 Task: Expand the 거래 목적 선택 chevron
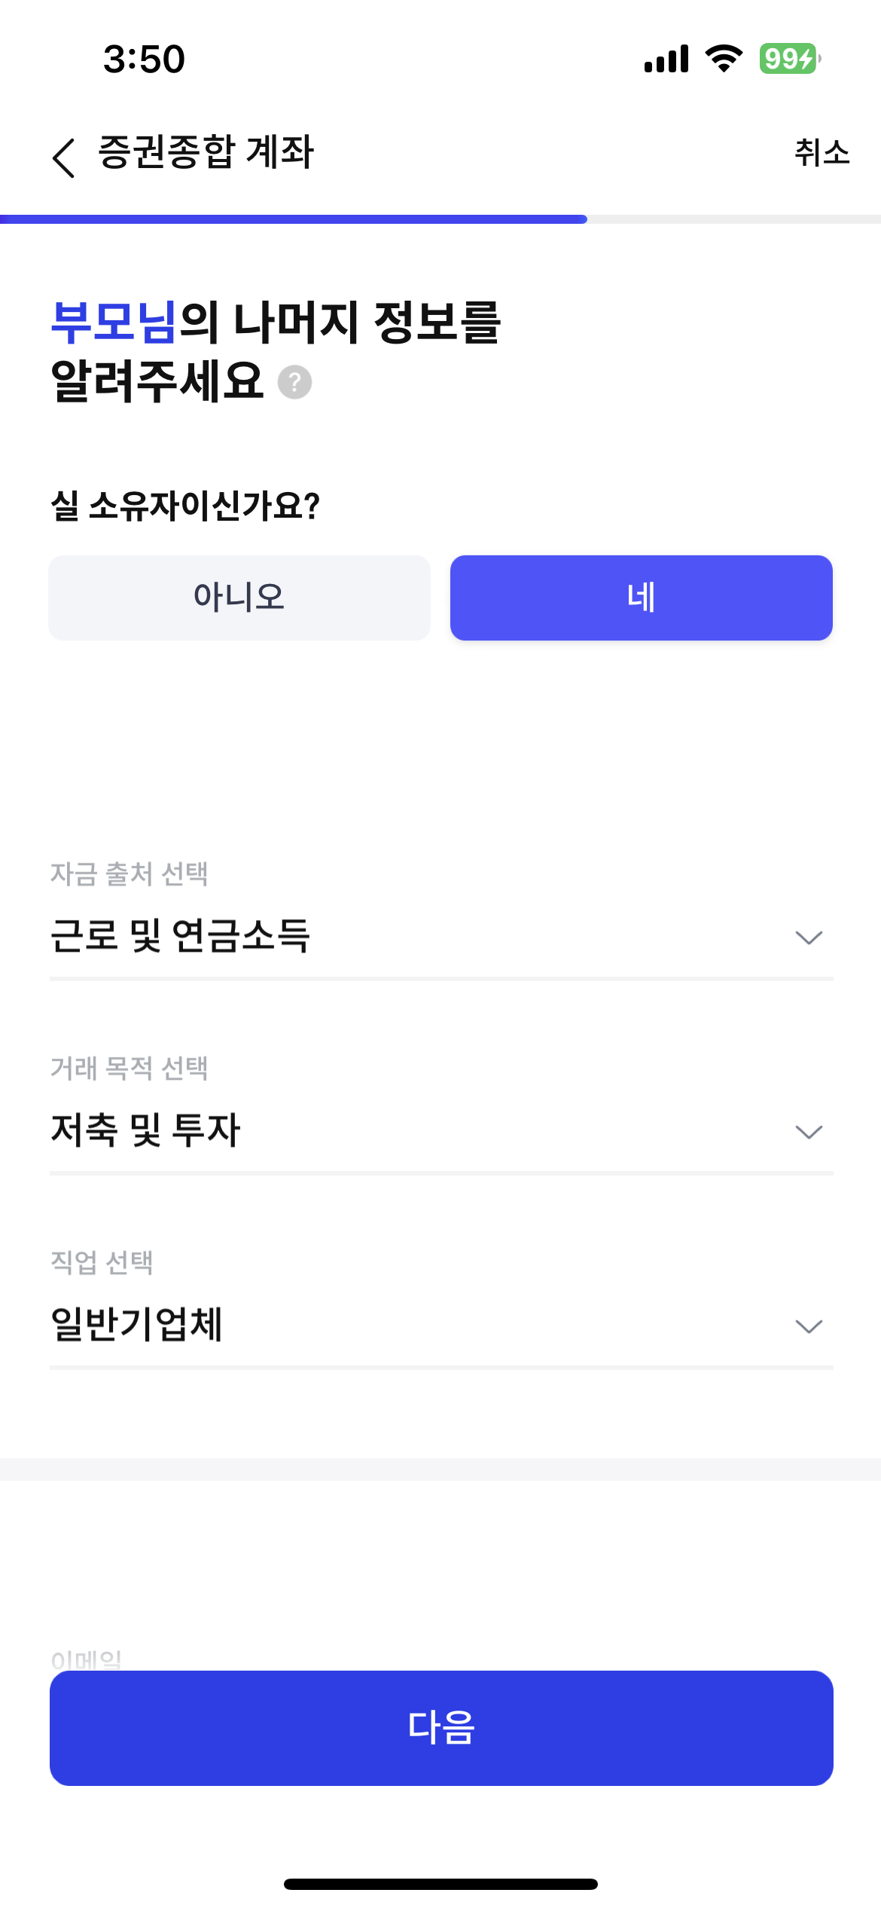(809, 1132)
